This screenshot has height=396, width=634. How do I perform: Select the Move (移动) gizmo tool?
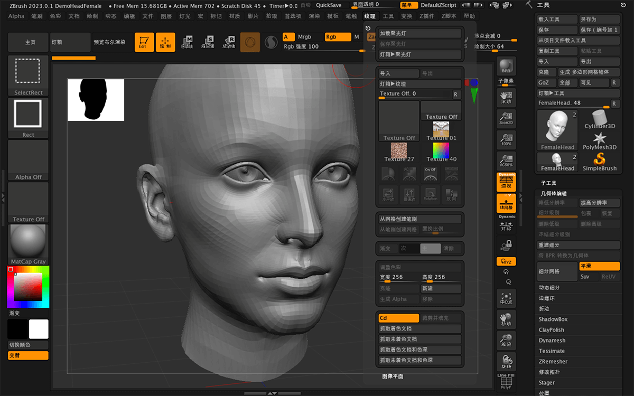coord(187,42)
